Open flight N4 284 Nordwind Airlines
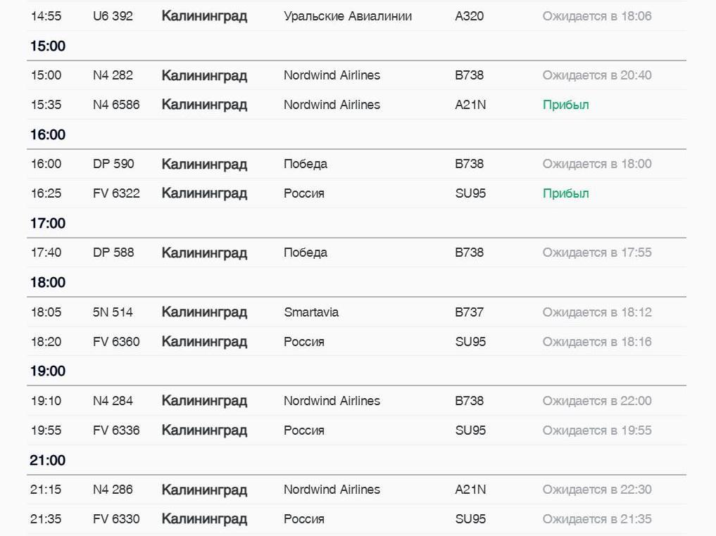 click(x=356, y=400)
